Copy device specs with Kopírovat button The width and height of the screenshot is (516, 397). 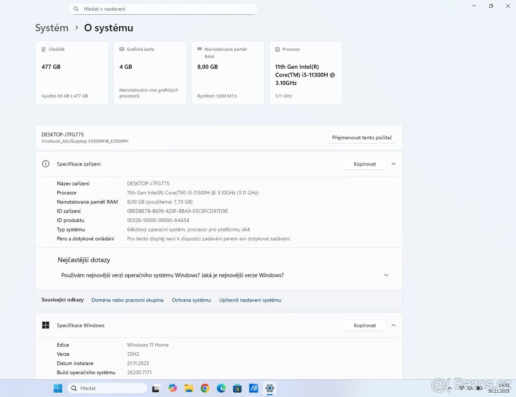(364, 164)
